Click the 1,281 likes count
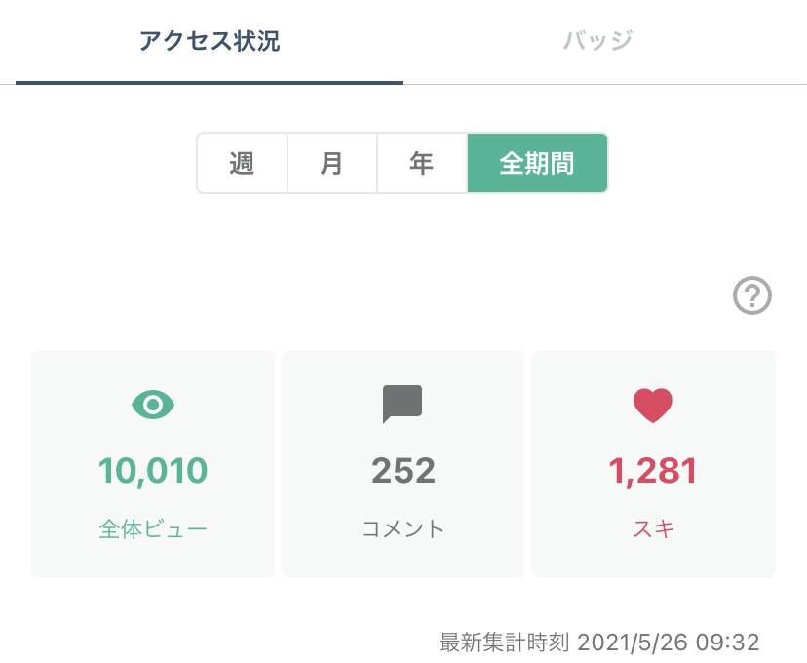Screen dimensions: 807x663 pyautogui.click(x=653, y=472)
